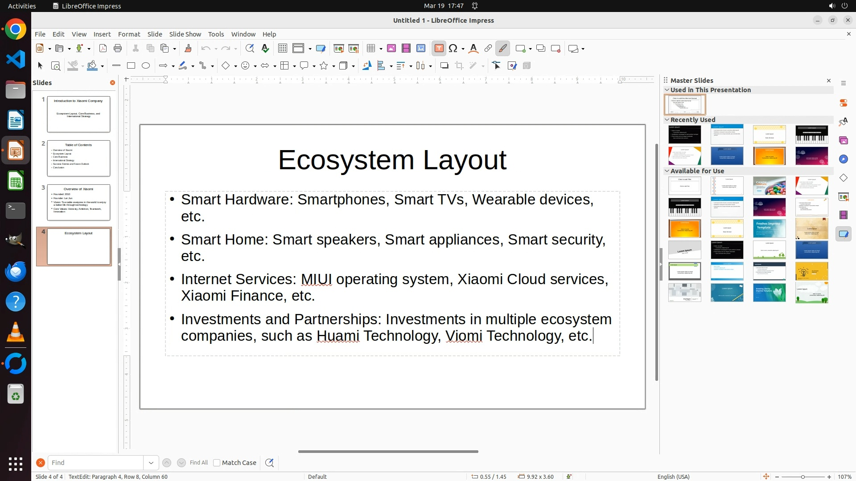The width and height of the screenshot is (856, 481).
Task: Select the Ellipse drawing tool
Action: click(x=146, y=66)
